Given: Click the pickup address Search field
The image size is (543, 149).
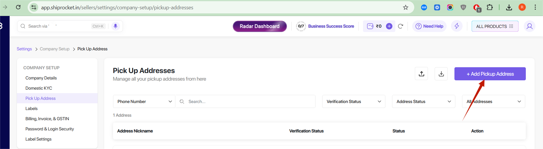Looking at the screenshot, I should click(x=248, y=102).
